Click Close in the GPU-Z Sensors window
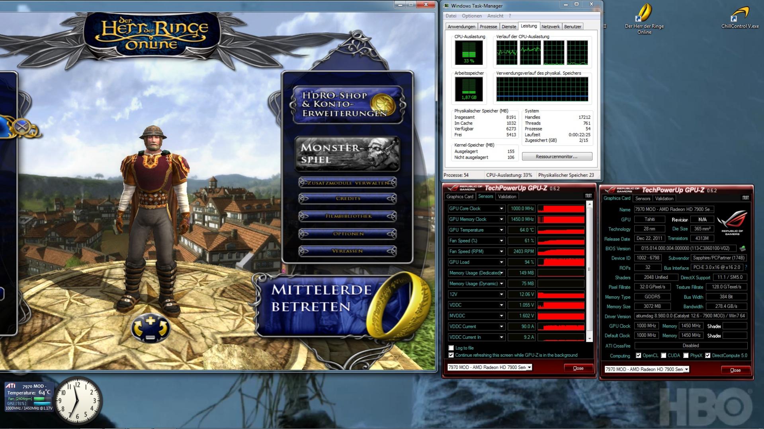The width and height of the screenshot is (764, 429). 578,368
